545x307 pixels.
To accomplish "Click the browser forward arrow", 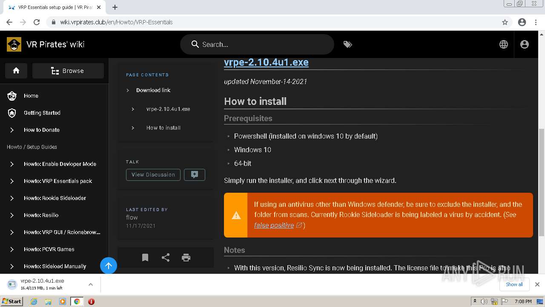I will click(x=23, y=22).
